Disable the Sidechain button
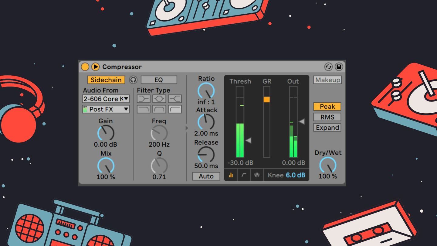The image size is (437, 246). (106, 80)
